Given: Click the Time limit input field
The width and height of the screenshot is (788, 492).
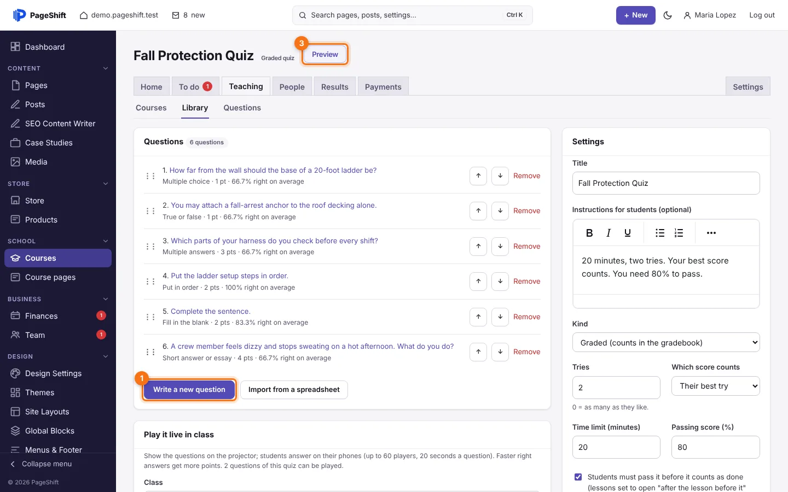Looking at the screenshot, I should (616, 447).
